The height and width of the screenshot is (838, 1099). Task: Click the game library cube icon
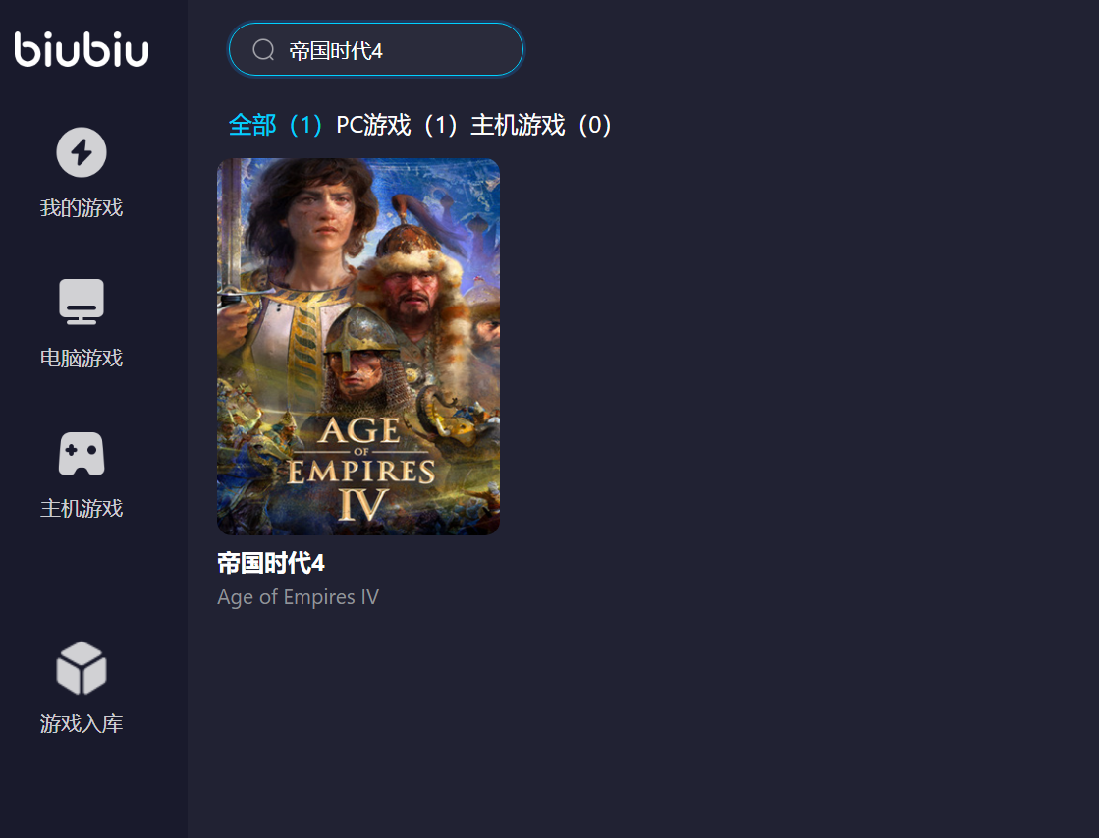(82, 668)
